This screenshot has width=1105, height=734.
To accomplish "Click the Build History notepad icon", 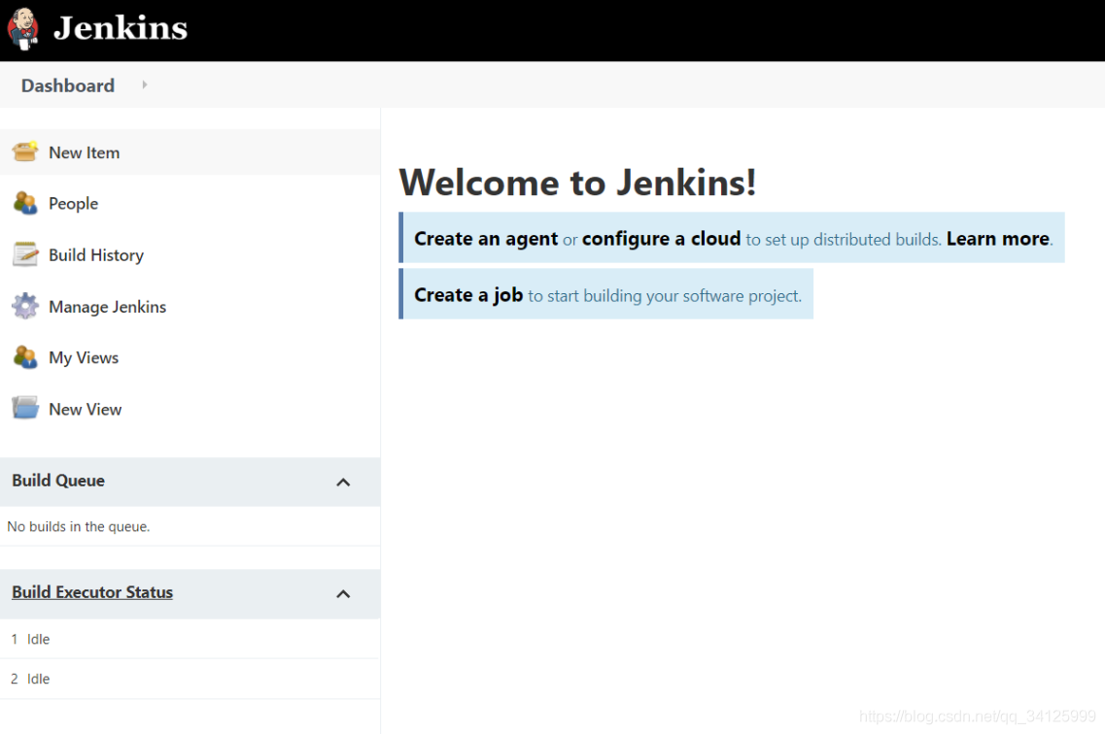I will click(x=25, y=254).
